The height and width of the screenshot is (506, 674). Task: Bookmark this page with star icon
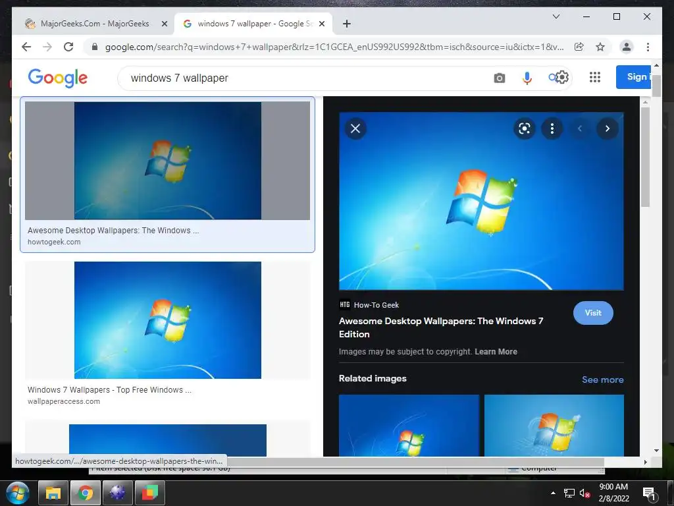[x=600, y=47]
